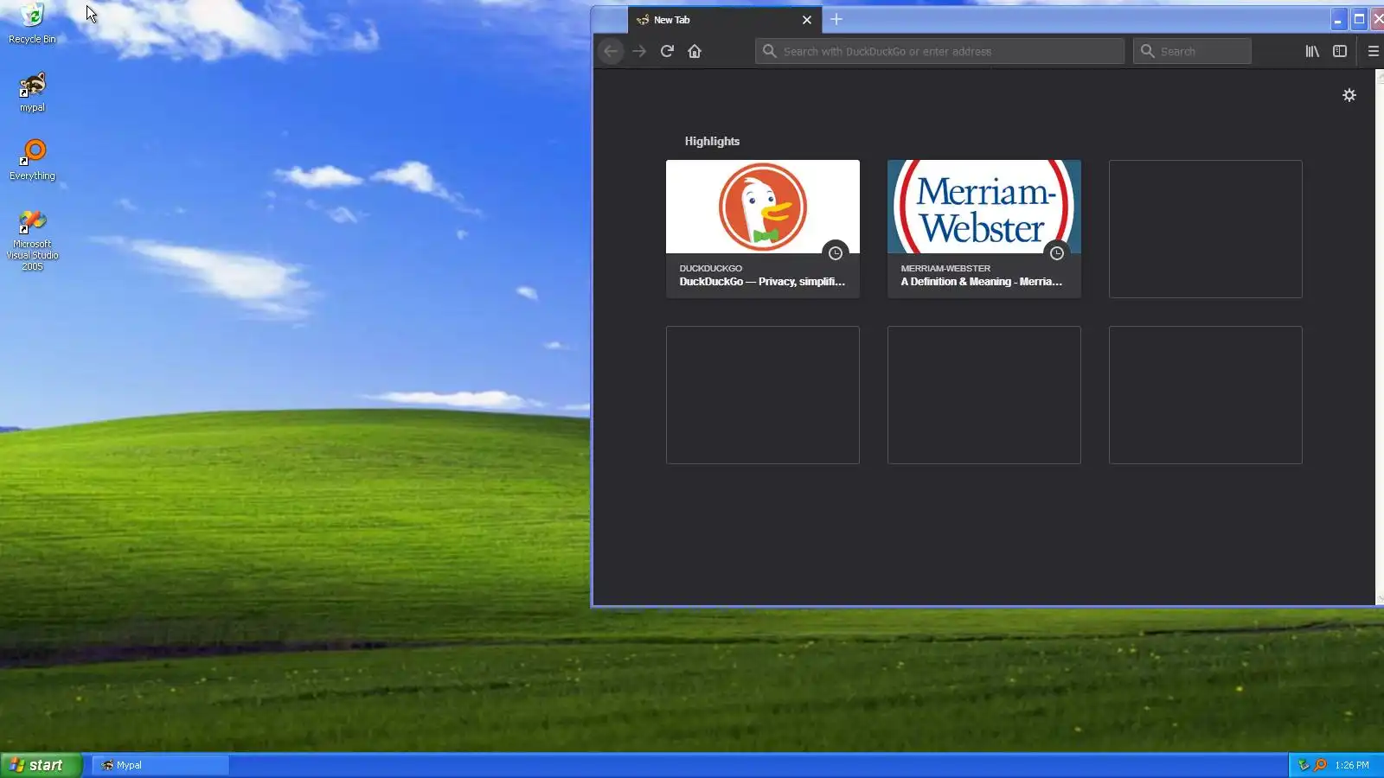Reload the current page

[667, 51]
